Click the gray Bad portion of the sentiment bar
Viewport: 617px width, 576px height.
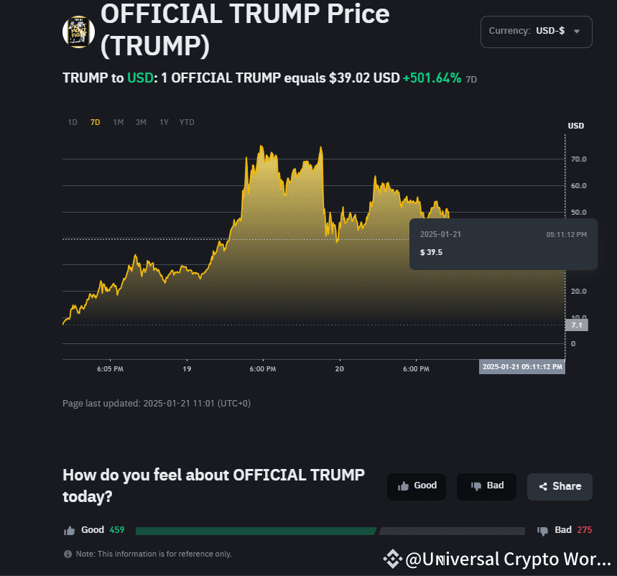(x=452, y=531)
